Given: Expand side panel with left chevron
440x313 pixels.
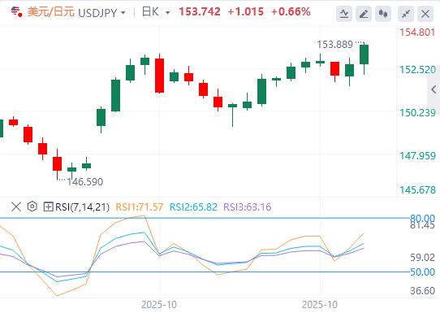Looking at the screenshot, I should coord(434,89).
